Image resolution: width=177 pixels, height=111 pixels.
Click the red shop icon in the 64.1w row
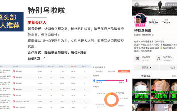[x=14, y=71]
